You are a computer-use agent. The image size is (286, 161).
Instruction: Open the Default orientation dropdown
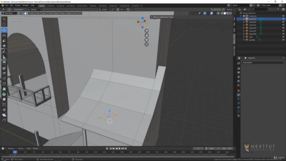point(35,9)
